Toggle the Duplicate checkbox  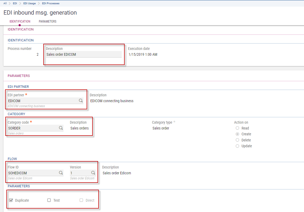pyautogui.click(x=11, y=200)
